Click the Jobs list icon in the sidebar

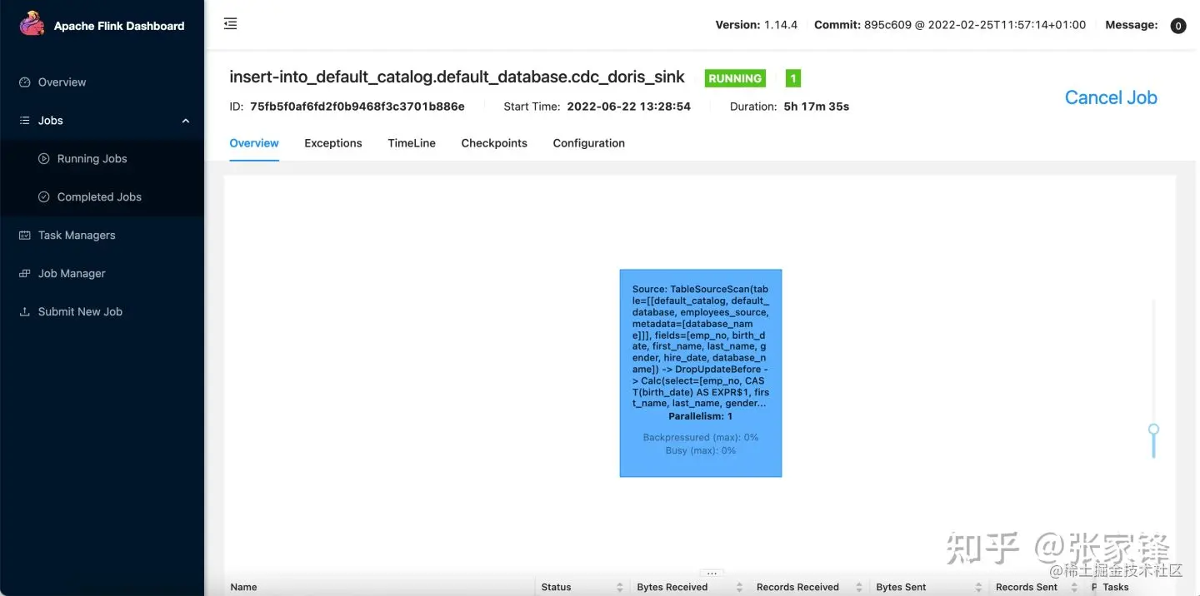(x=24, y=121)
